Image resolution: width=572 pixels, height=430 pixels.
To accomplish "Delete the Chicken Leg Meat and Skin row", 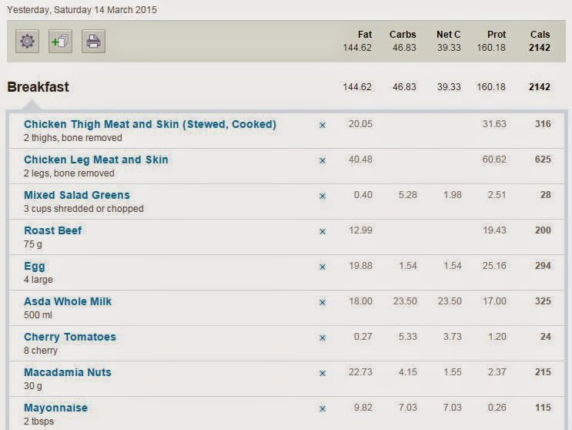I will pyautogui.click(x=323, y=160).
